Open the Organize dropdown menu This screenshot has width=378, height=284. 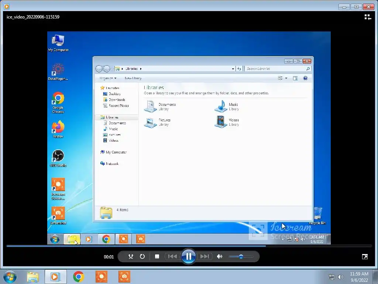coord(108,78)
